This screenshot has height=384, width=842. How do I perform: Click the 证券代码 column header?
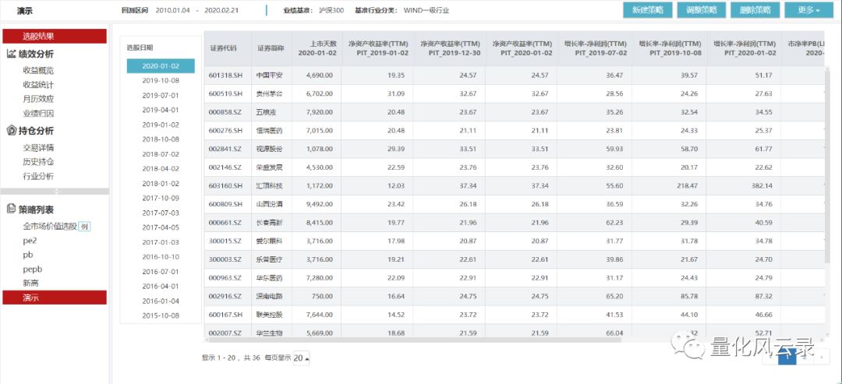click(223, 48)
